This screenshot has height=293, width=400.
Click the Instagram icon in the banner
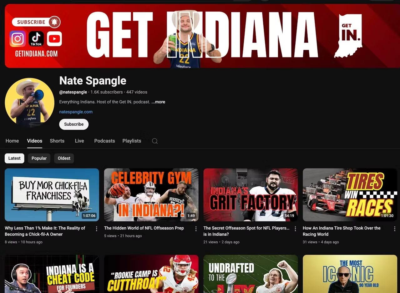(x=18, y=39)
